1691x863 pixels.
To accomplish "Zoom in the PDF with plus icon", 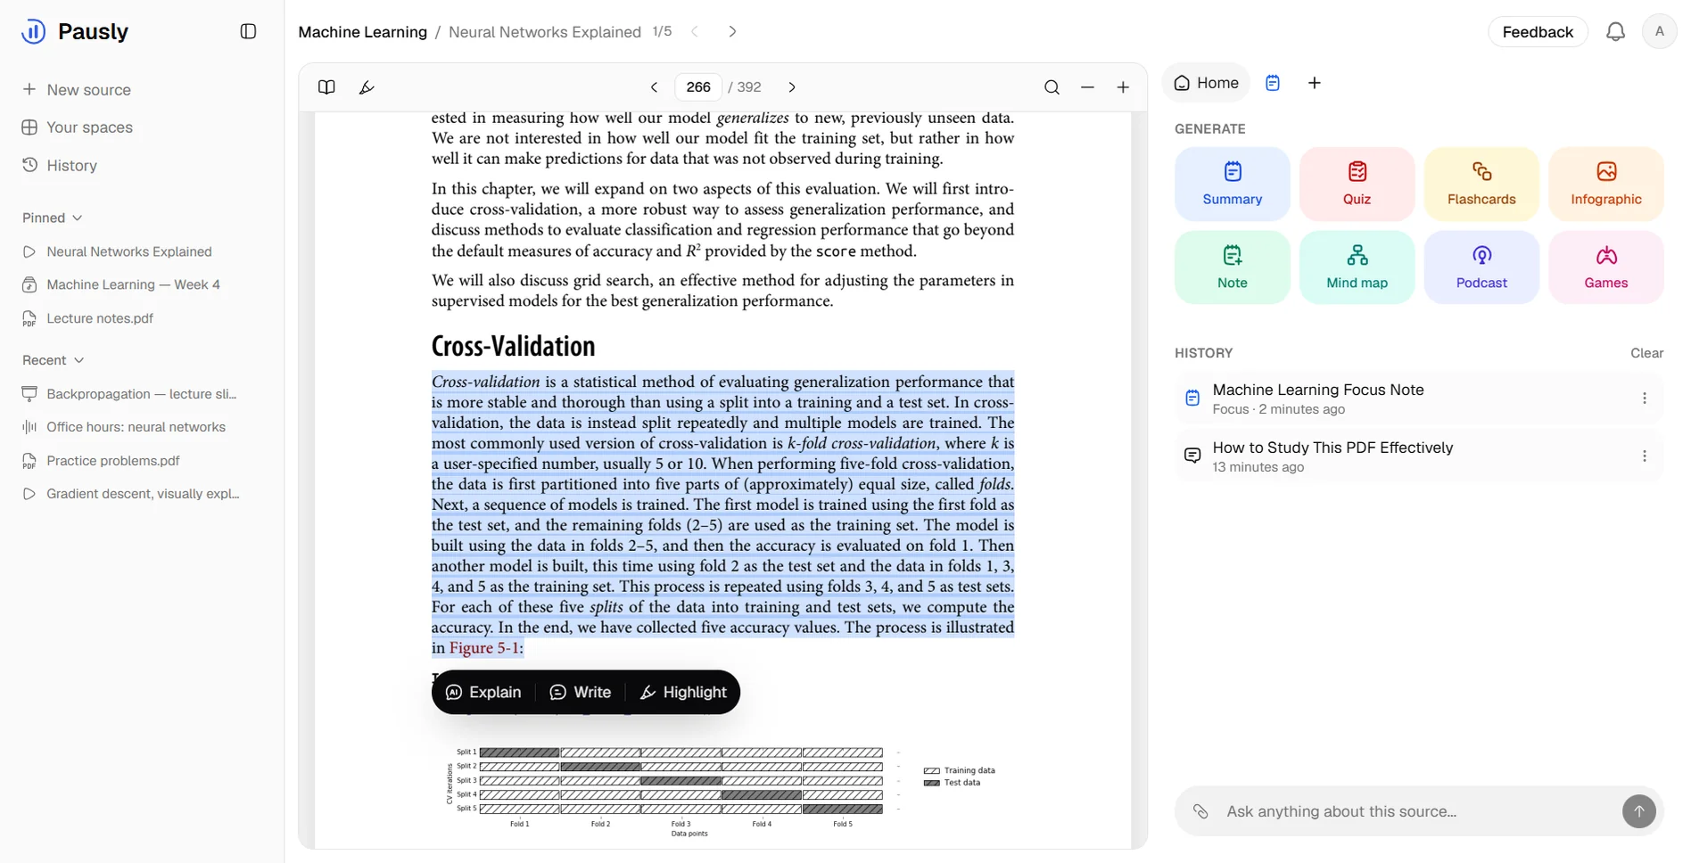I will coord(1123,86).
